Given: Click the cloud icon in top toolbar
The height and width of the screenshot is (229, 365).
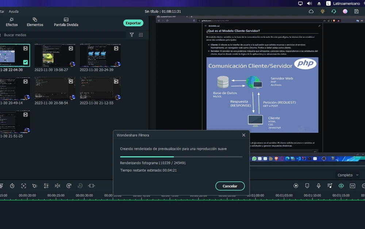Looking at the screenshot, I should (311, 11).
